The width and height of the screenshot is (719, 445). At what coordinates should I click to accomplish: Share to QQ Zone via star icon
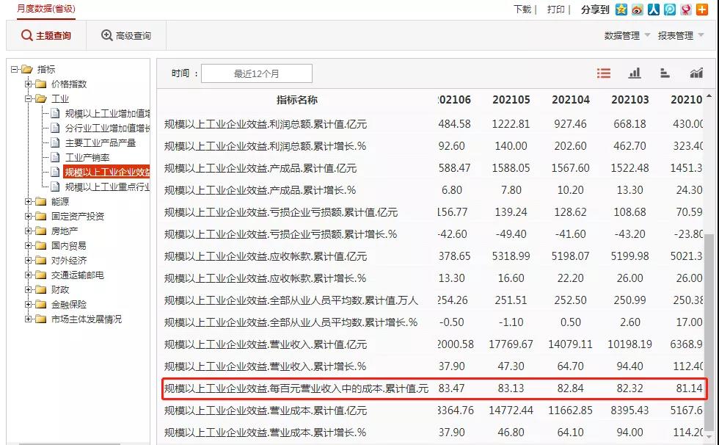(x=621, y=9)
